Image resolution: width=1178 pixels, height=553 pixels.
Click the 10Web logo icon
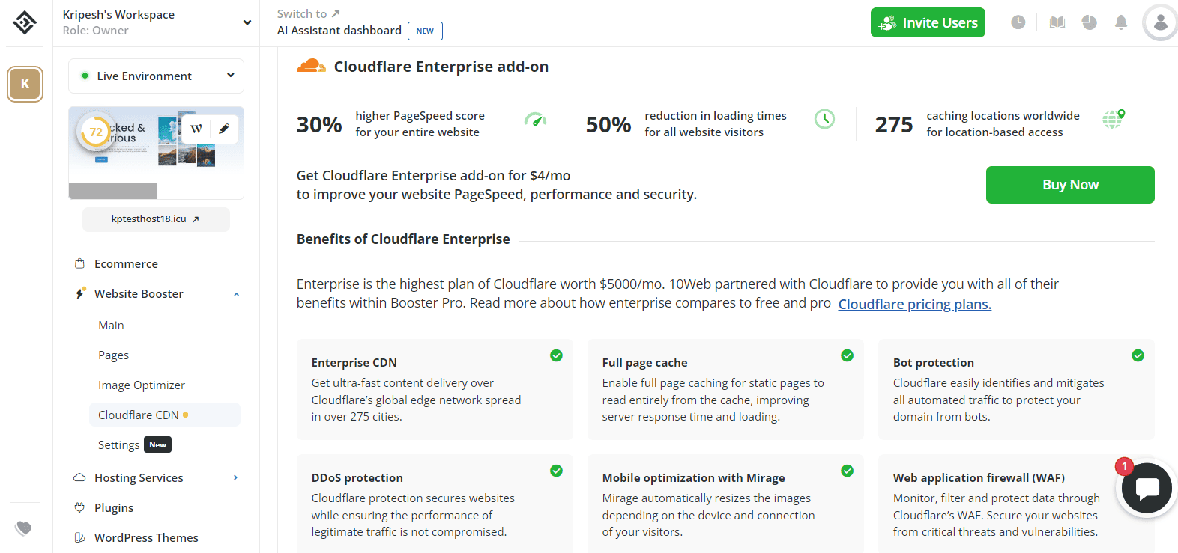click(25, 22)
